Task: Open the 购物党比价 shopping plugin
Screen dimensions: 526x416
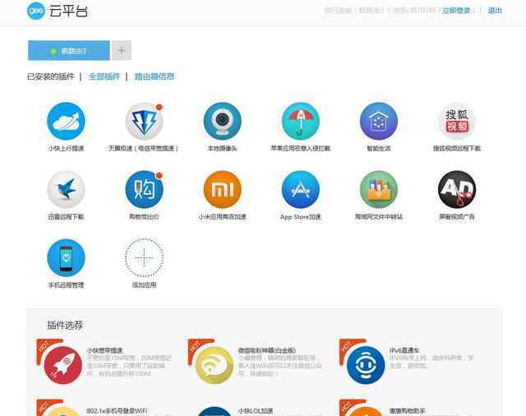Action: (145, 190)
